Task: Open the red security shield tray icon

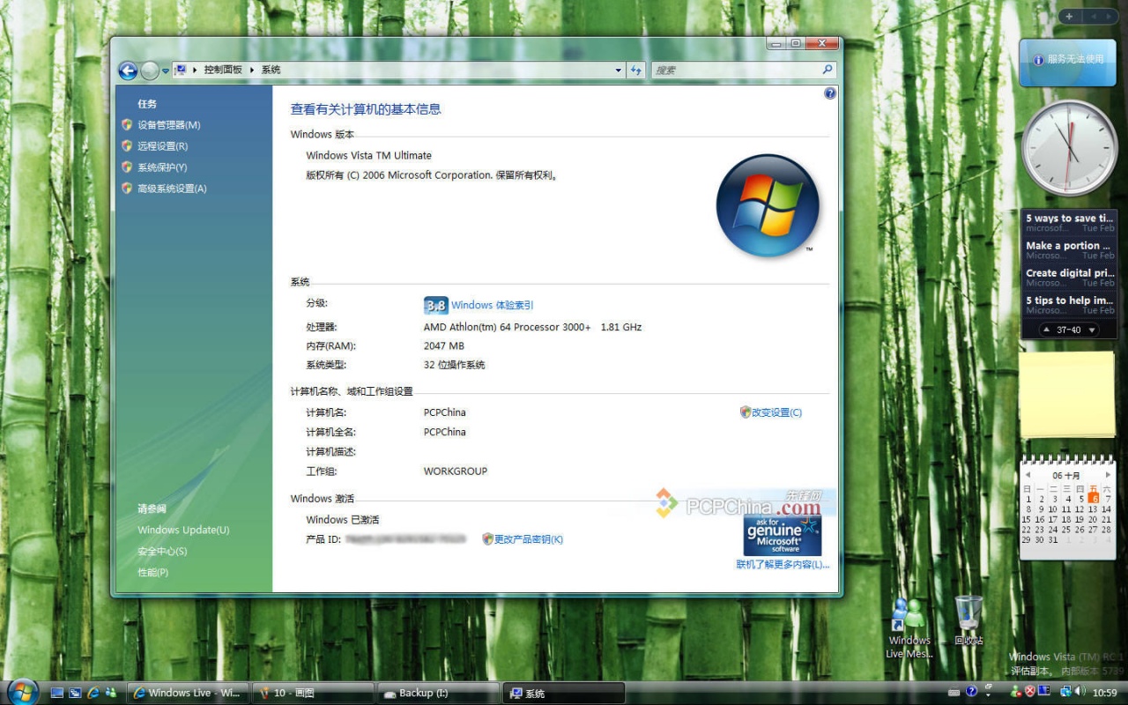Action: [1029, 692]
